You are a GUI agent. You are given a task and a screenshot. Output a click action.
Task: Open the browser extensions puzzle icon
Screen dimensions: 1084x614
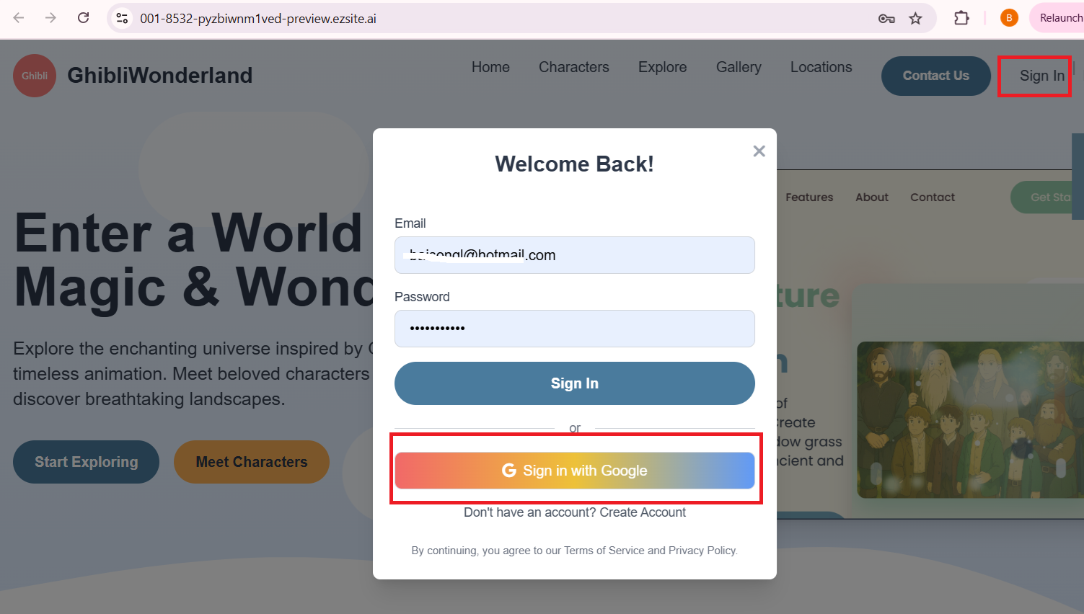961,18
